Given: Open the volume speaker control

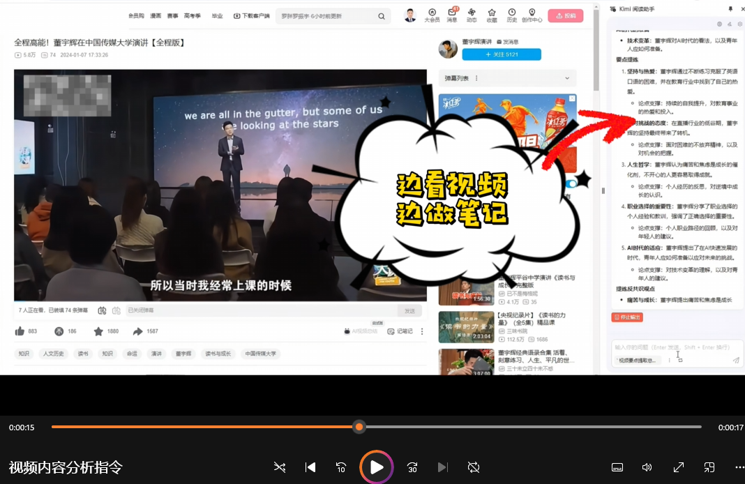Looking at the screenshot, I should (647, 467).
